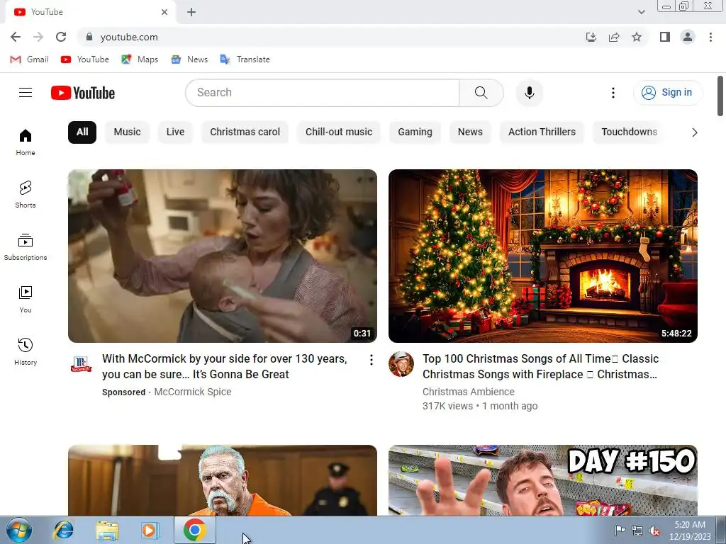The height and width of the screenshot is (544, 726).
Task: Click the Sign in button
Action: coord(667,93)
